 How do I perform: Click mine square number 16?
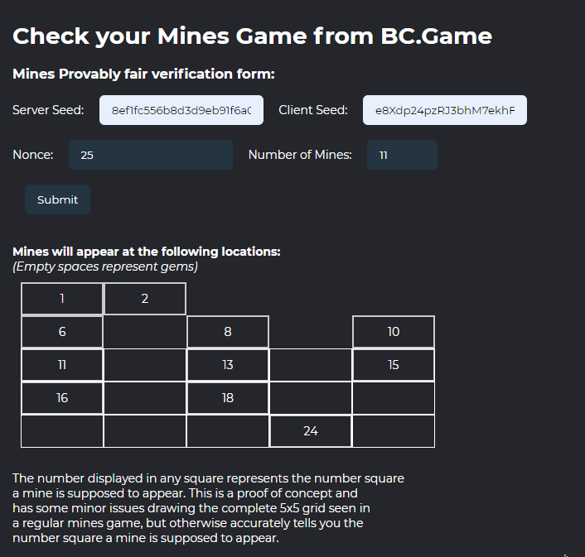62,398
